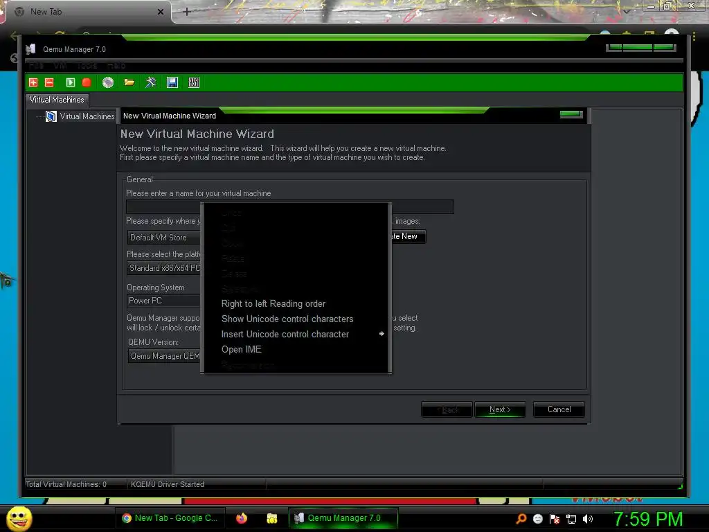Open the Standard x86/x64 PC platform dropdown
The width and height of the screenshot is (709, 532).
(x=163, y=268)
